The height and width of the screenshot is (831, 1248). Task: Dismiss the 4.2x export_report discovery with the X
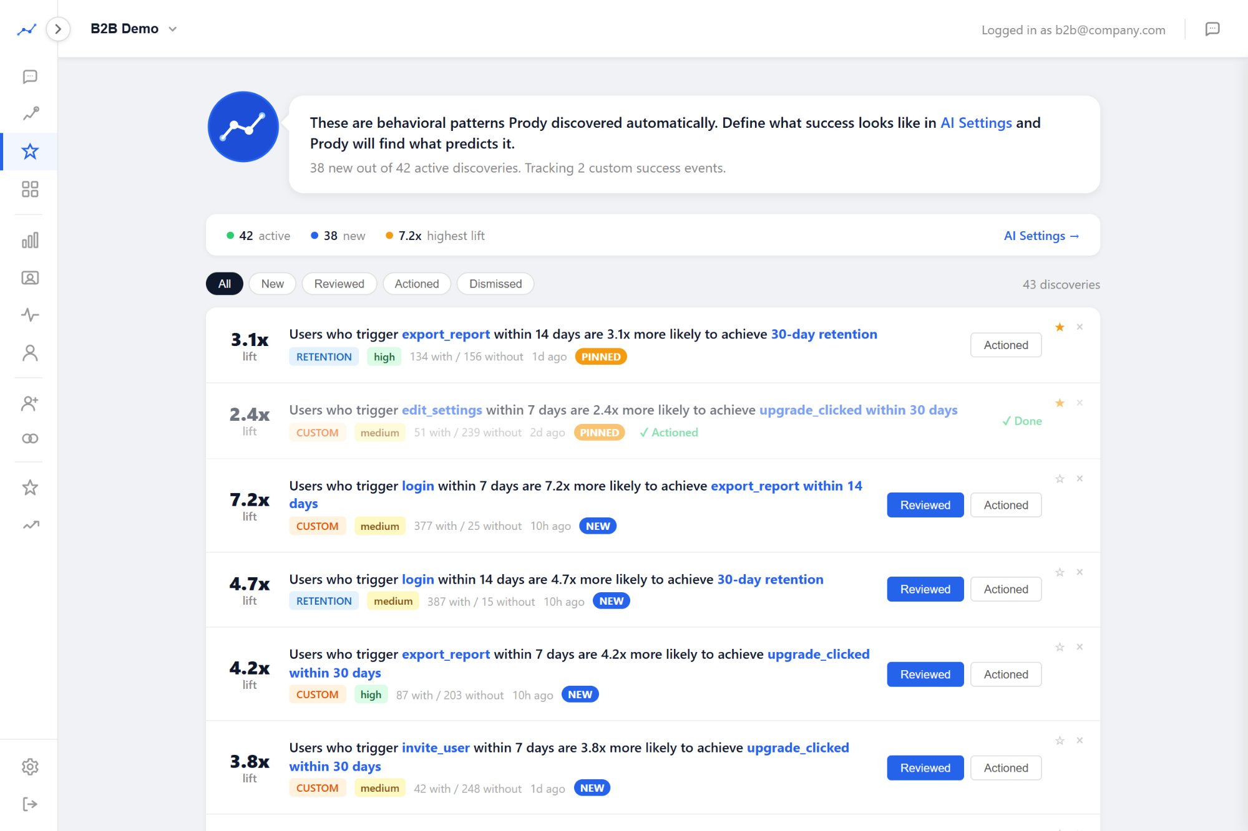[x=1080, y=647]
